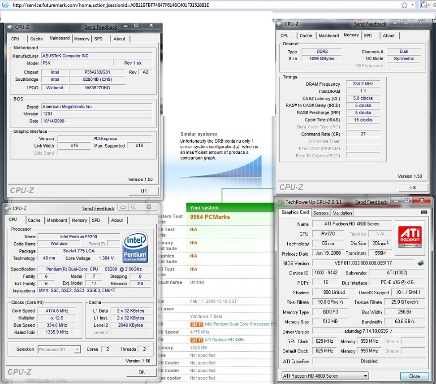The height and width of the screenshot is (384, 436).
Task: Open the Processor #1 selection dropdown
Action: pyautogui.click(x=77, y=349)
